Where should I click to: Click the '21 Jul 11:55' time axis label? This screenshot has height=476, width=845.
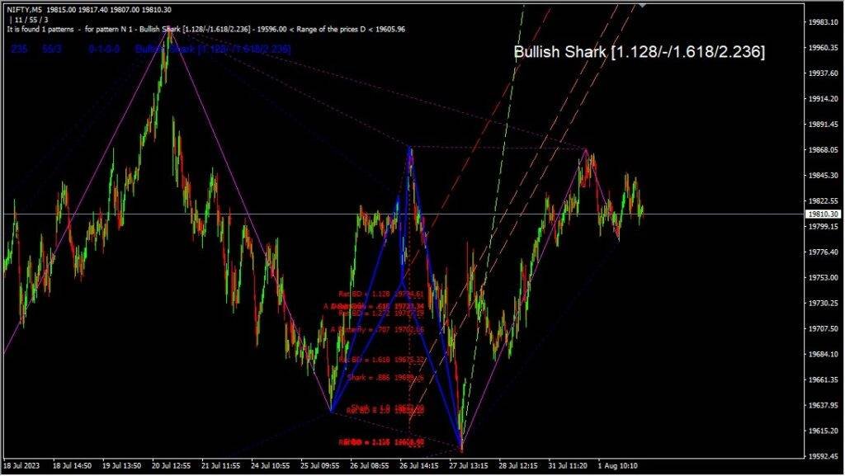[x=221, y=466]
